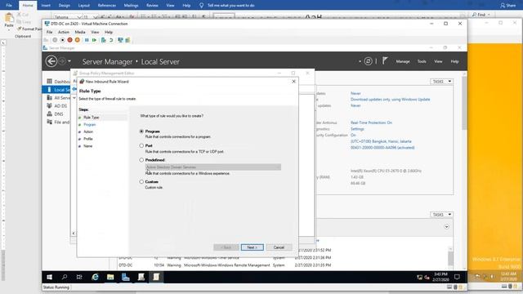Click the Profile step in wizard steps
This screenshot has width=523, height=294.
(x=88, y=139)
